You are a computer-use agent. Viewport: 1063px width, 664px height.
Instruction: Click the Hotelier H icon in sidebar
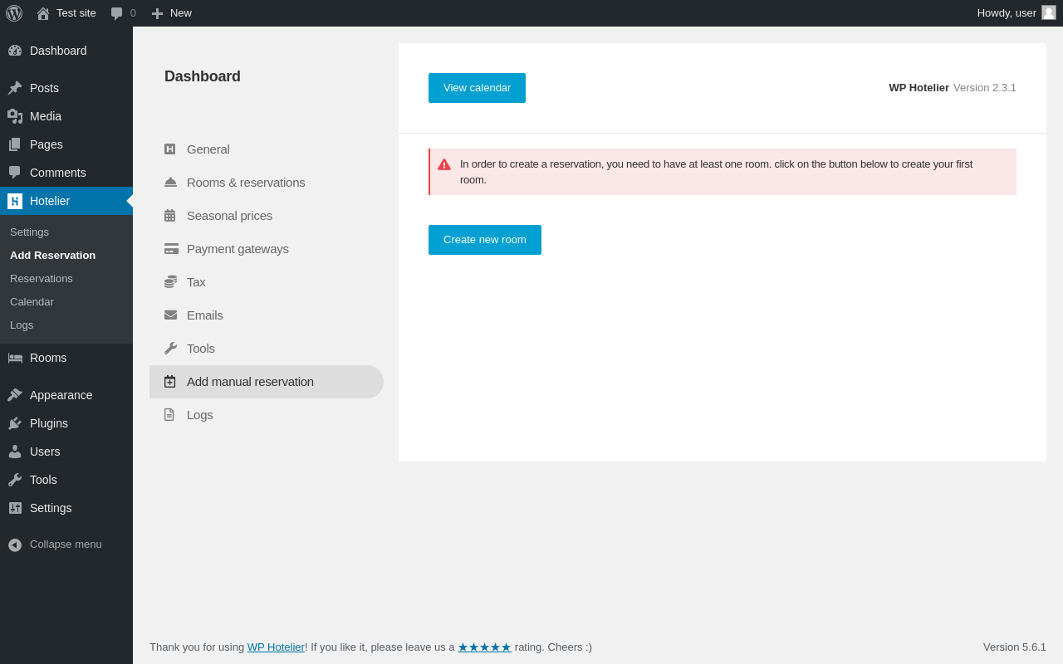[x=15, y=201]
